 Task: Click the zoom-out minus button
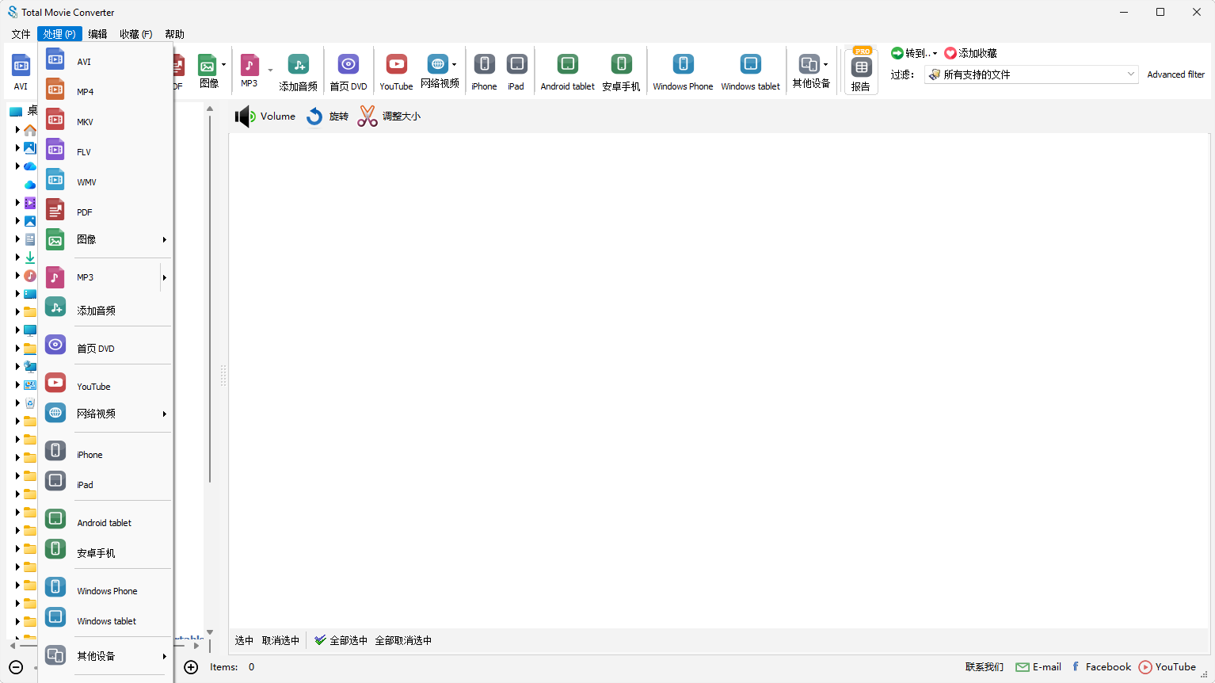coord(16,667)
